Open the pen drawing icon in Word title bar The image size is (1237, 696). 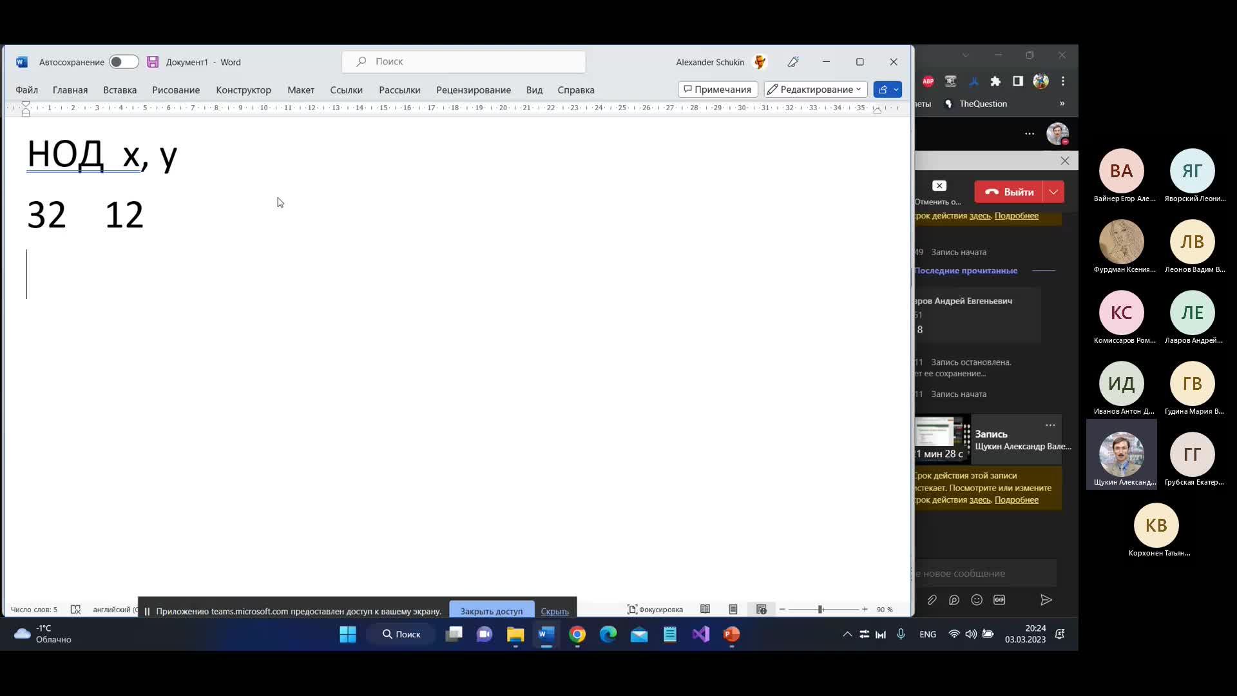click(793, 62)
